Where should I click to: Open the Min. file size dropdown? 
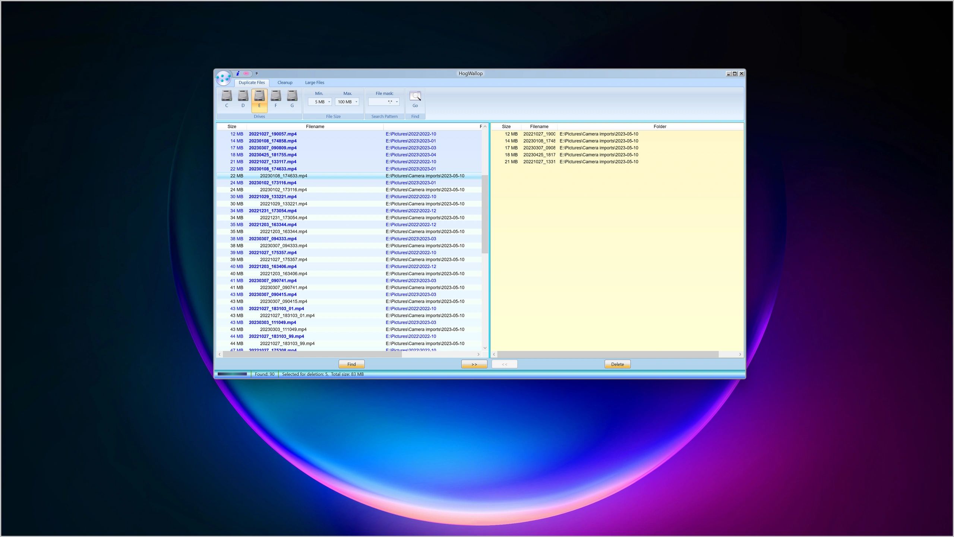click(329, 102)
